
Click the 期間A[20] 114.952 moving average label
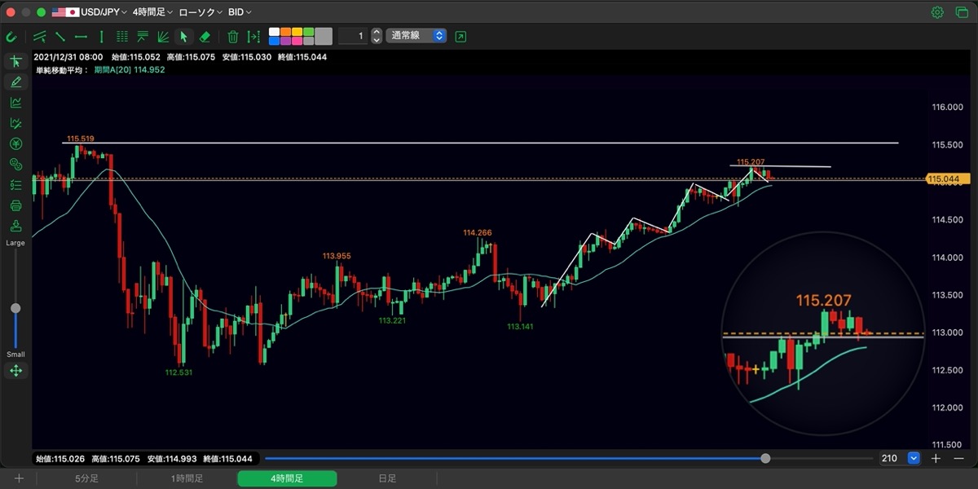tap(129, 70)
